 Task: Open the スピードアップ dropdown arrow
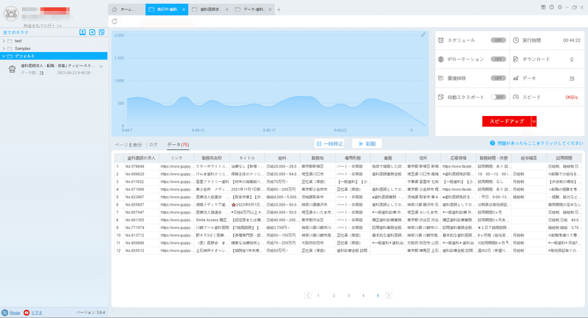(534, 121)
